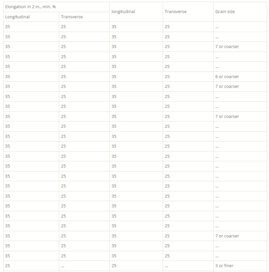Click the '...' grain size cell above '6 or coarser'

click(x=217, y=67)
